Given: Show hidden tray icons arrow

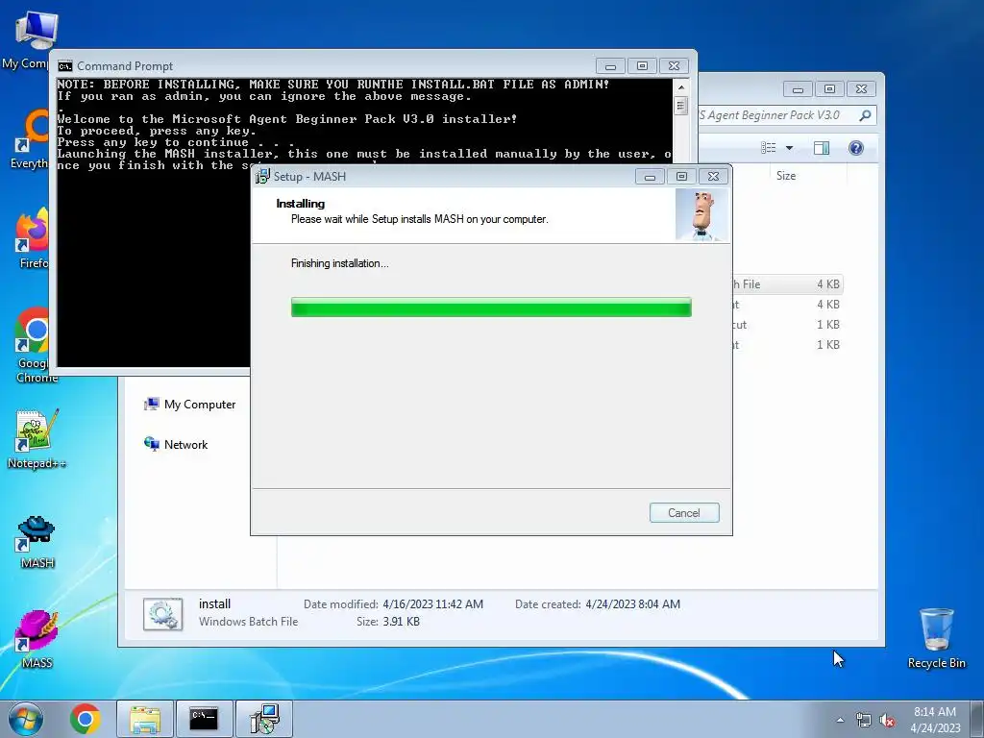Looking at the screenshot, I should pos(840,720).
